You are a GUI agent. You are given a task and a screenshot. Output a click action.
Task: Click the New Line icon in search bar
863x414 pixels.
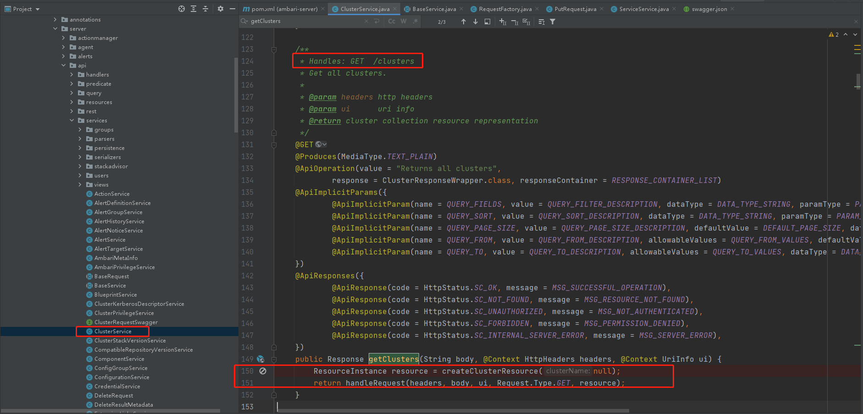[x=377, y=21]
